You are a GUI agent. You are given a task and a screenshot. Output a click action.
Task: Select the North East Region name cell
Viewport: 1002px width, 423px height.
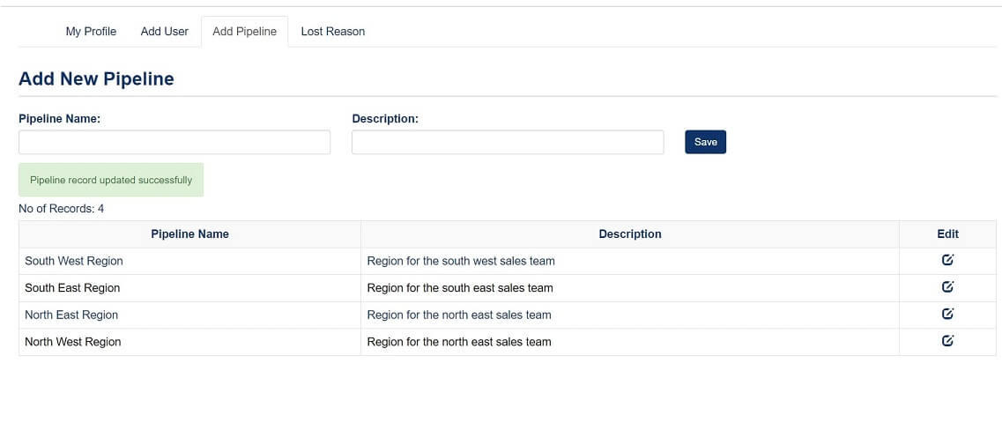tap(71, 315)
